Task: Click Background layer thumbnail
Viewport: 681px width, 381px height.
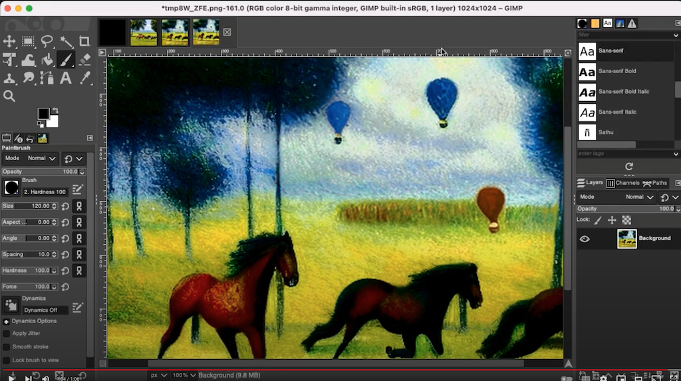Action: click(626, 239)
